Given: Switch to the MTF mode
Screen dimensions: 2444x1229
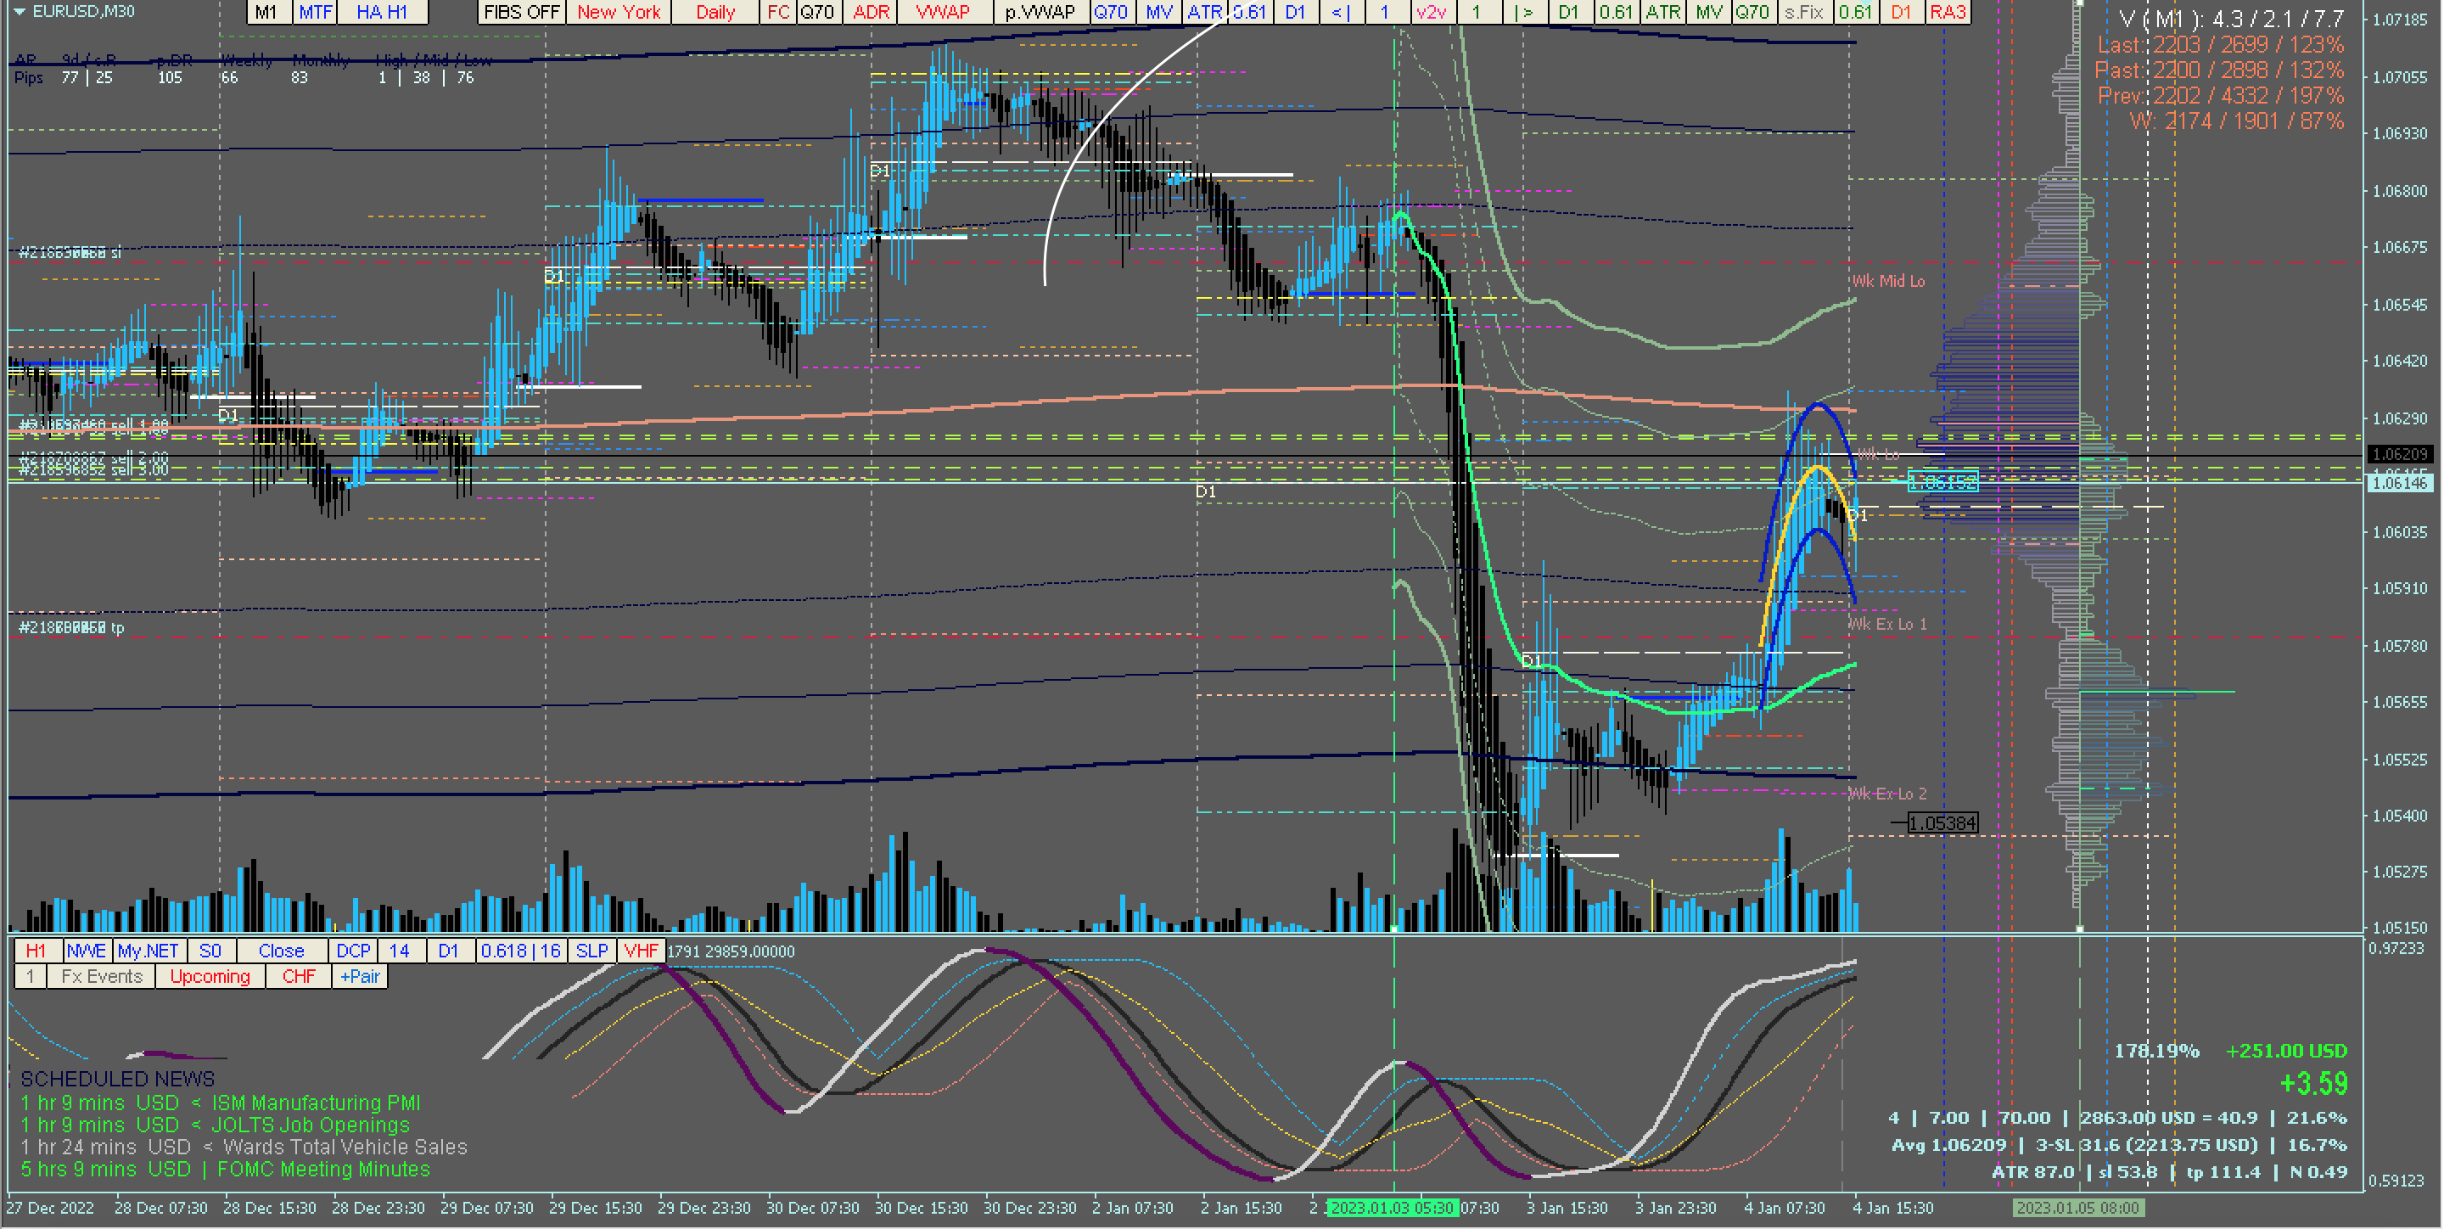Looking at the screenshot, I should [x=315, y=13].
